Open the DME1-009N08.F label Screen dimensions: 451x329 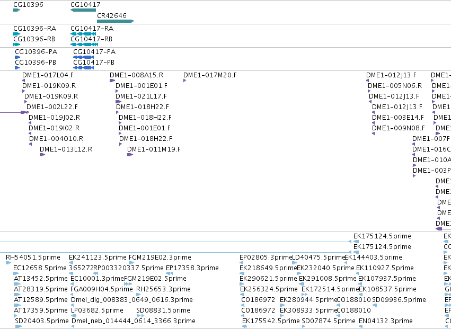pyautogui.click(x=399, y=128)
